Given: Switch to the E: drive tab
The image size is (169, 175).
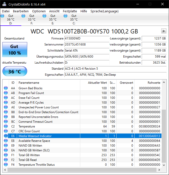Looking at the screenshot, I should pos(53,20).
